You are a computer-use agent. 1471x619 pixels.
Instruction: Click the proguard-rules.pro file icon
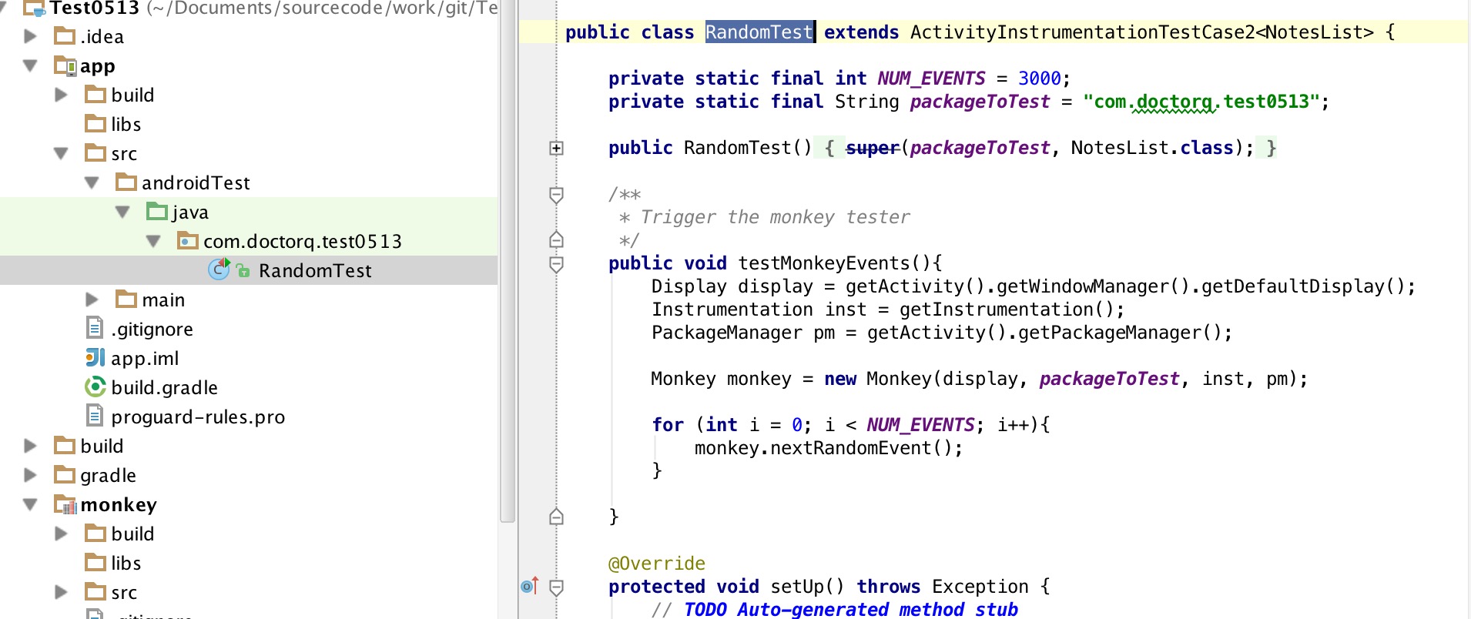click(x=94, y=417)
